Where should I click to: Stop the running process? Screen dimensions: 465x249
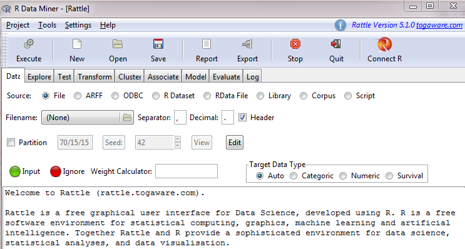(295, 44)
